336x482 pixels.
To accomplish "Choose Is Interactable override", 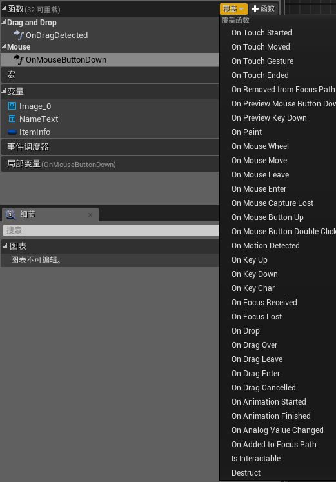I will click(256, 458).
